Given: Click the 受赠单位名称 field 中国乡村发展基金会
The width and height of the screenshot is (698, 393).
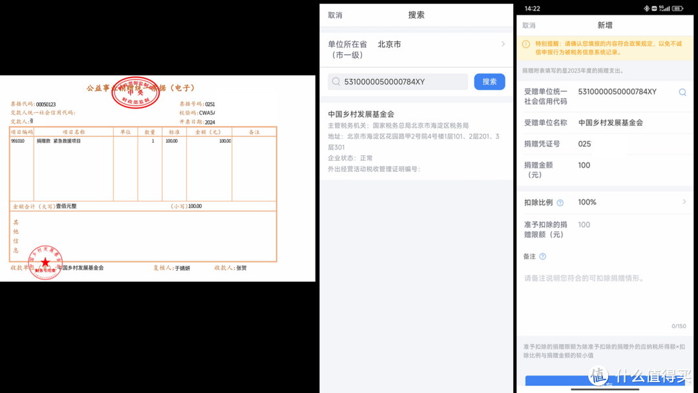Looking at the screenshot, I should [x=610, y=122].
